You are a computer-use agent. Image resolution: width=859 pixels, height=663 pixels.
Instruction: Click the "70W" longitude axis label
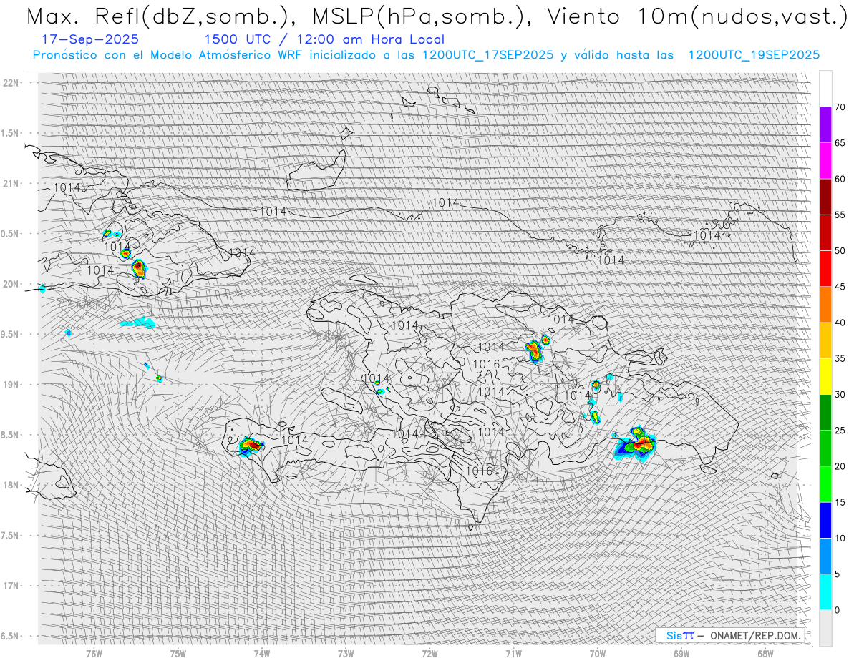click(597, 653)
